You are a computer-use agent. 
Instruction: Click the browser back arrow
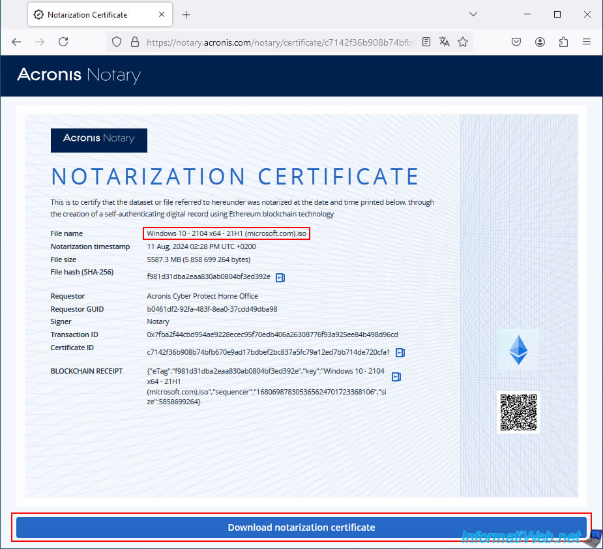click(16, 42)
